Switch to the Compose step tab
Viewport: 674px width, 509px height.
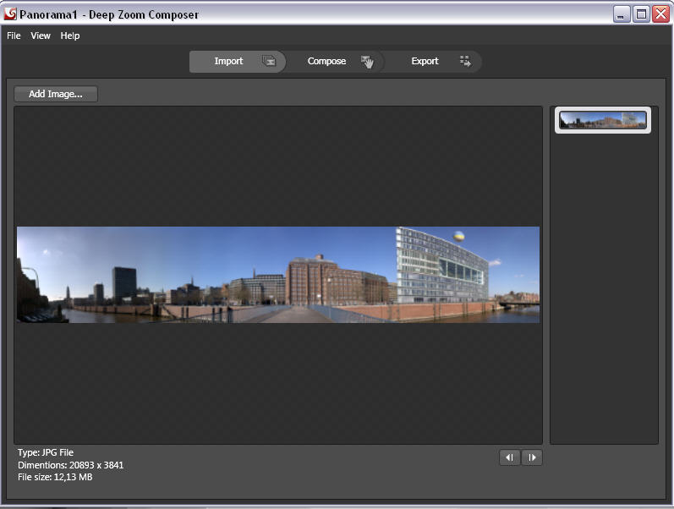point(326,62)
